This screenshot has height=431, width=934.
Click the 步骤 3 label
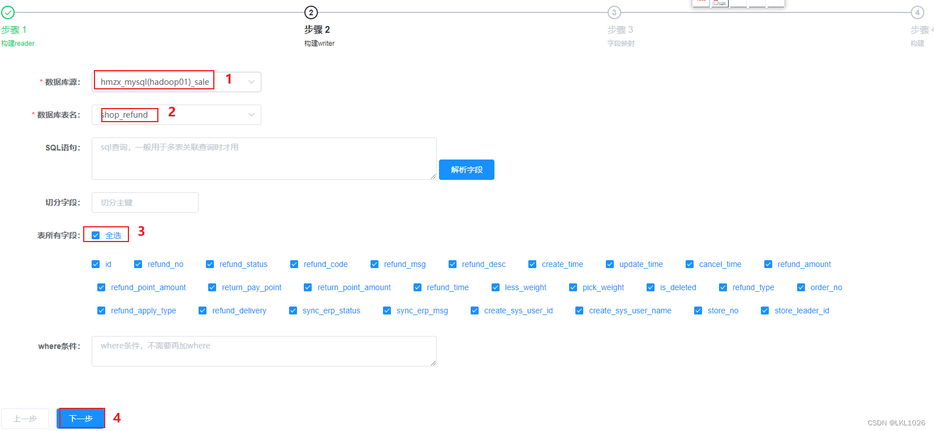tap(621, 29)
